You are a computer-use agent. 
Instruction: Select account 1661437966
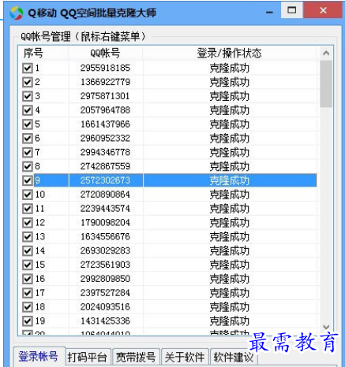tap(105, 124)
